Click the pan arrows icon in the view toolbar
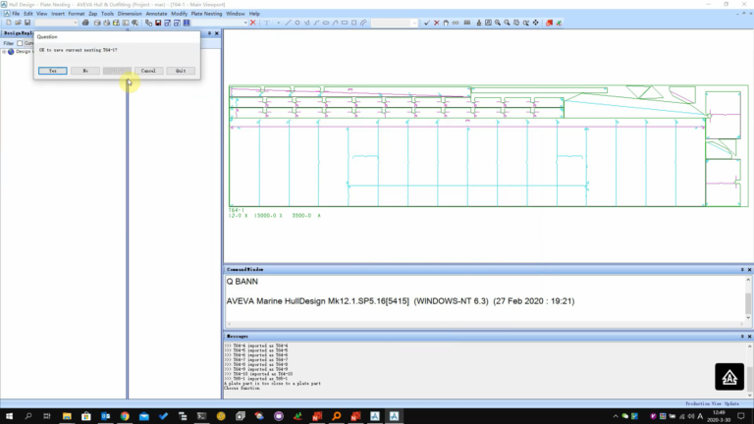Image resolution: width=754 pixels, height=424 pixels. pyautogui.click(x=536, y=23)
